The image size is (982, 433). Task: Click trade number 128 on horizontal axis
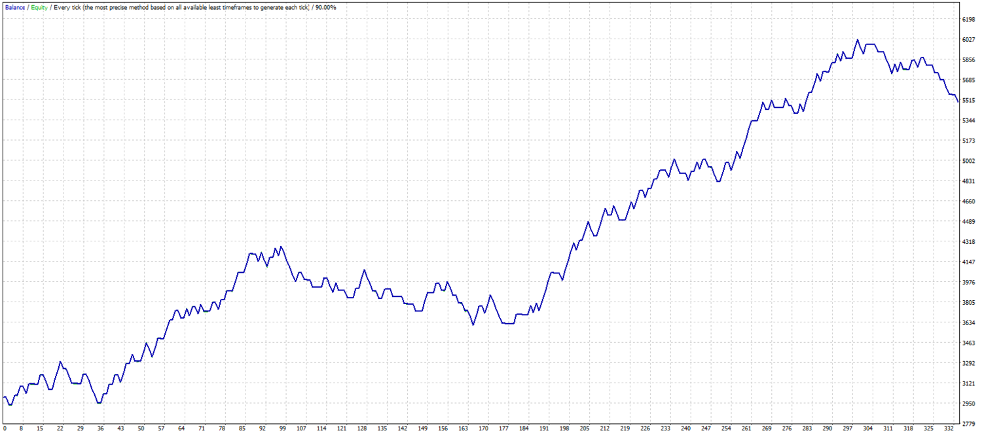pos(363,428)
